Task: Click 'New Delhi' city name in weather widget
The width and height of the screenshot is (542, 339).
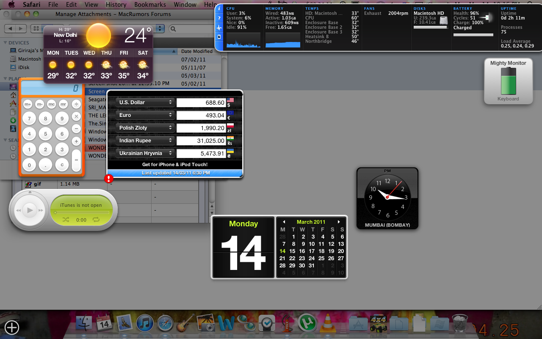Action: click(65, 35)
